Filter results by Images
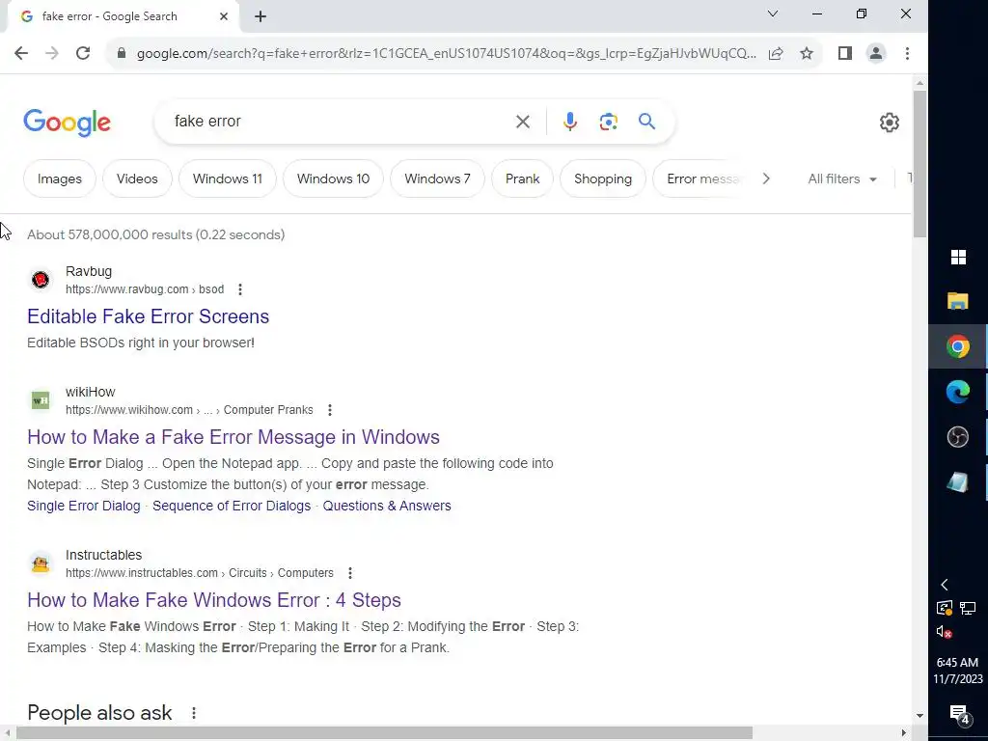Screen dimensions: 988x741 (59, 178)
